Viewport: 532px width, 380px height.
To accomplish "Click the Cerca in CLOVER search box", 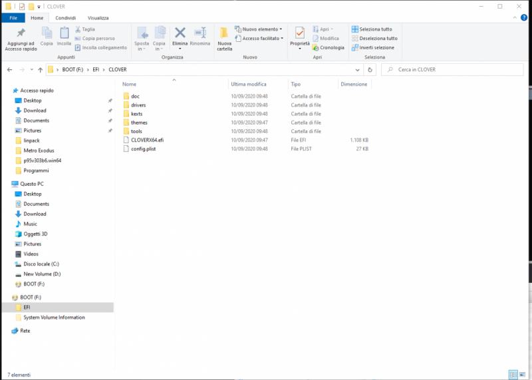I will [453, 70].
